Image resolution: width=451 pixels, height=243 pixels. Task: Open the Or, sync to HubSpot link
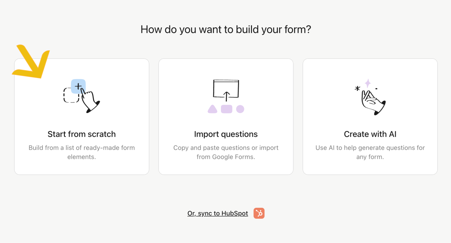(218, 214)
